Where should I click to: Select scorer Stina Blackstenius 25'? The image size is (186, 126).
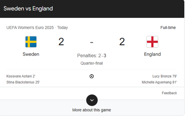23,82
